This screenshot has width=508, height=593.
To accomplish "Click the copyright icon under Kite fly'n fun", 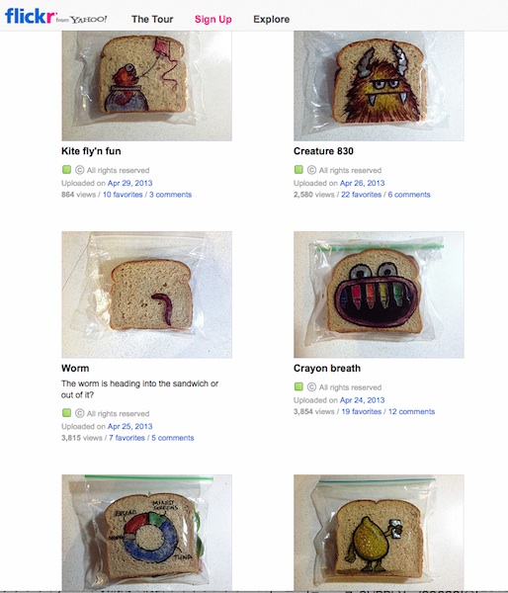I will point(79,170).
